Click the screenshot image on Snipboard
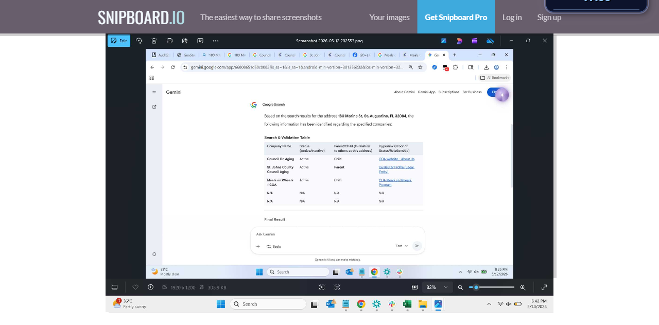659x325 pixels. pyautogui.click(x=329, y=173)
